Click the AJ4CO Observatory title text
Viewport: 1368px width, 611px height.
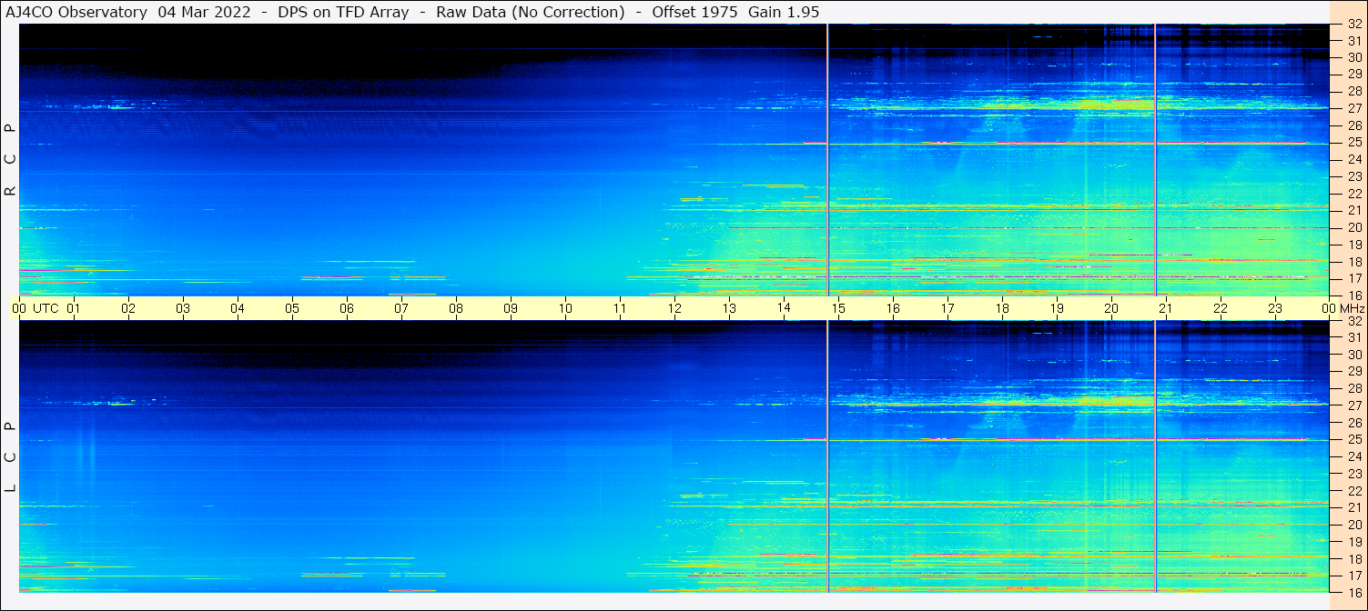tap(76, 12)
